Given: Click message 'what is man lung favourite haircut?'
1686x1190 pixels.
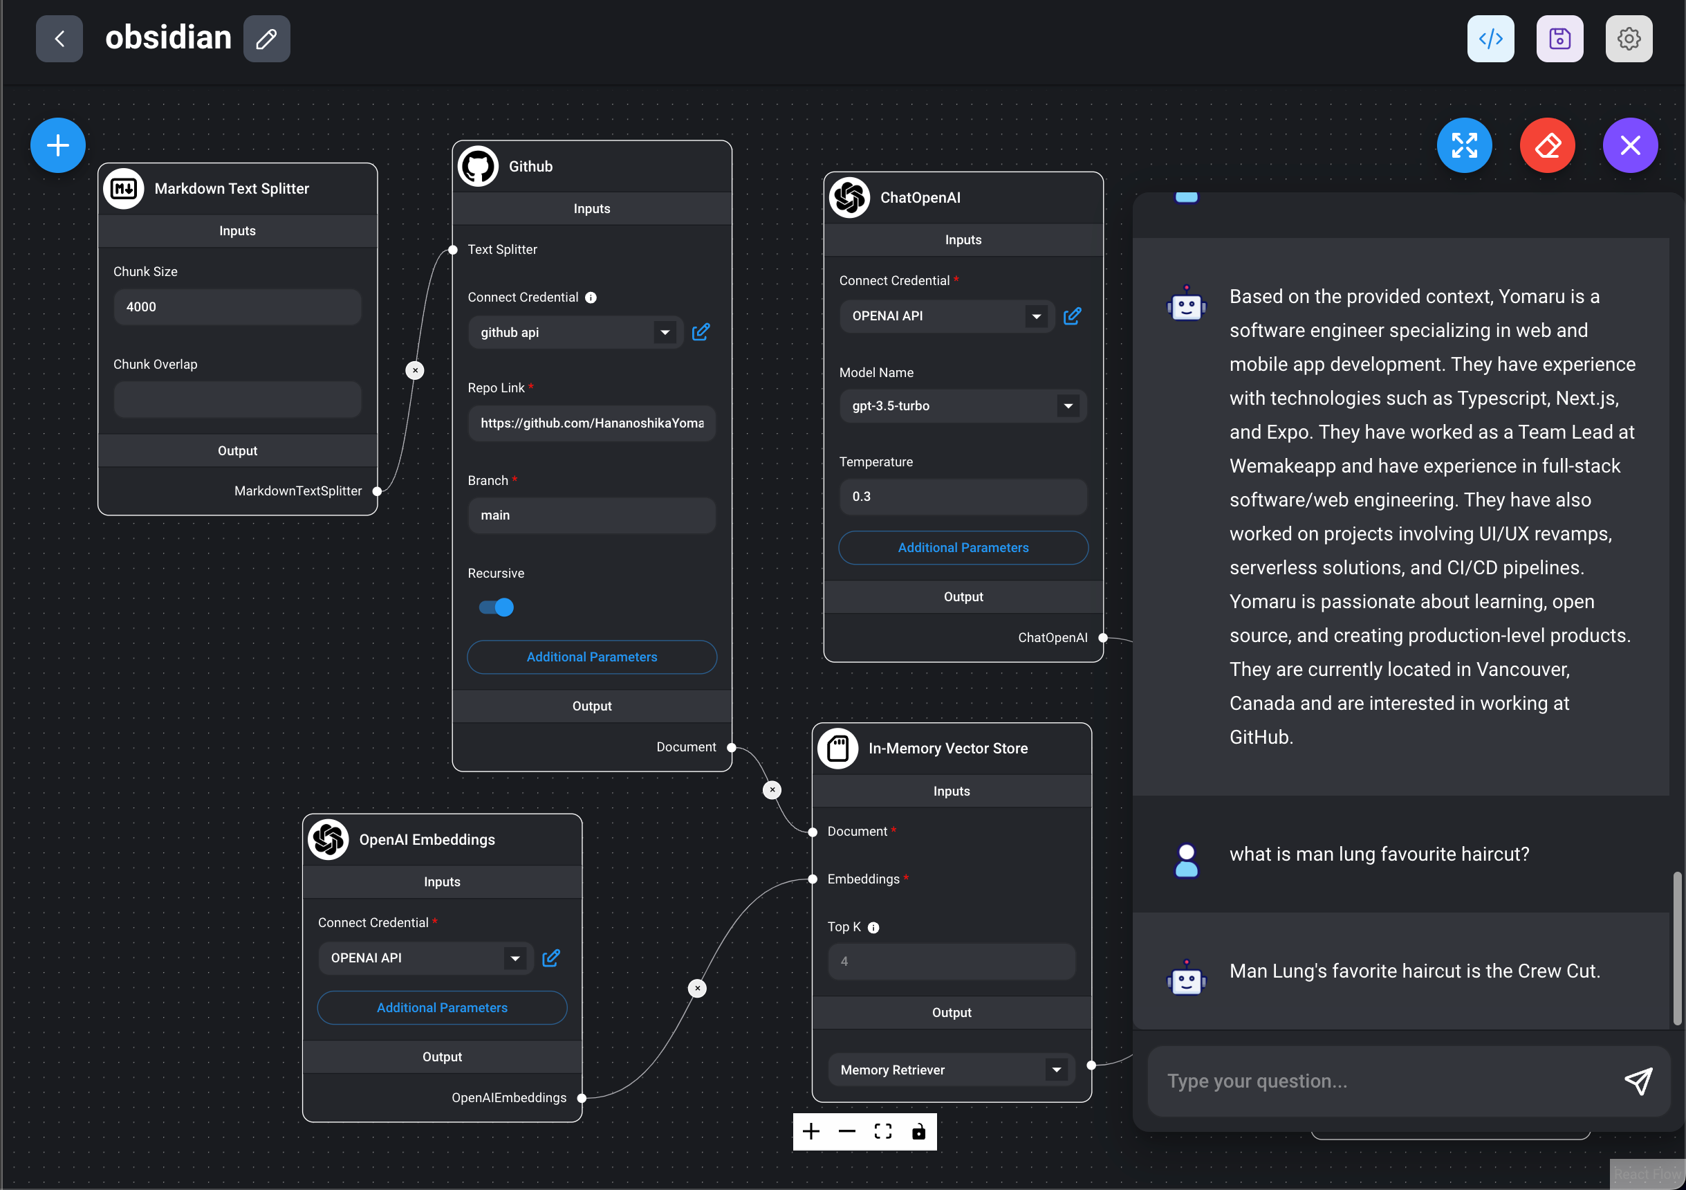Looking at the screenshot, I should coord(1379,854).
